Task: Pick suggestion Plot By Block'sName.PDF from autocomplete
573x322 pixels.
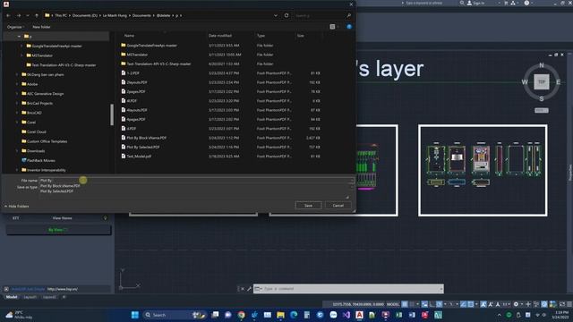Action: pos(60,186)
